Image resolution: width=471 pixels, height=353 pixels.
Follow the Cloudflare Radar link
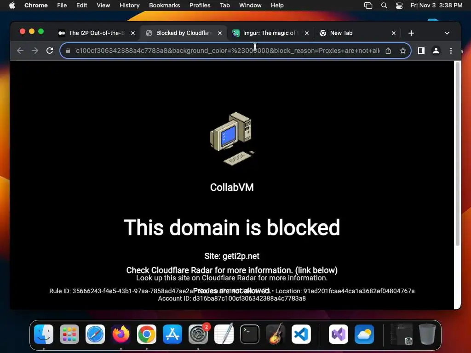[x=229, y=278]
